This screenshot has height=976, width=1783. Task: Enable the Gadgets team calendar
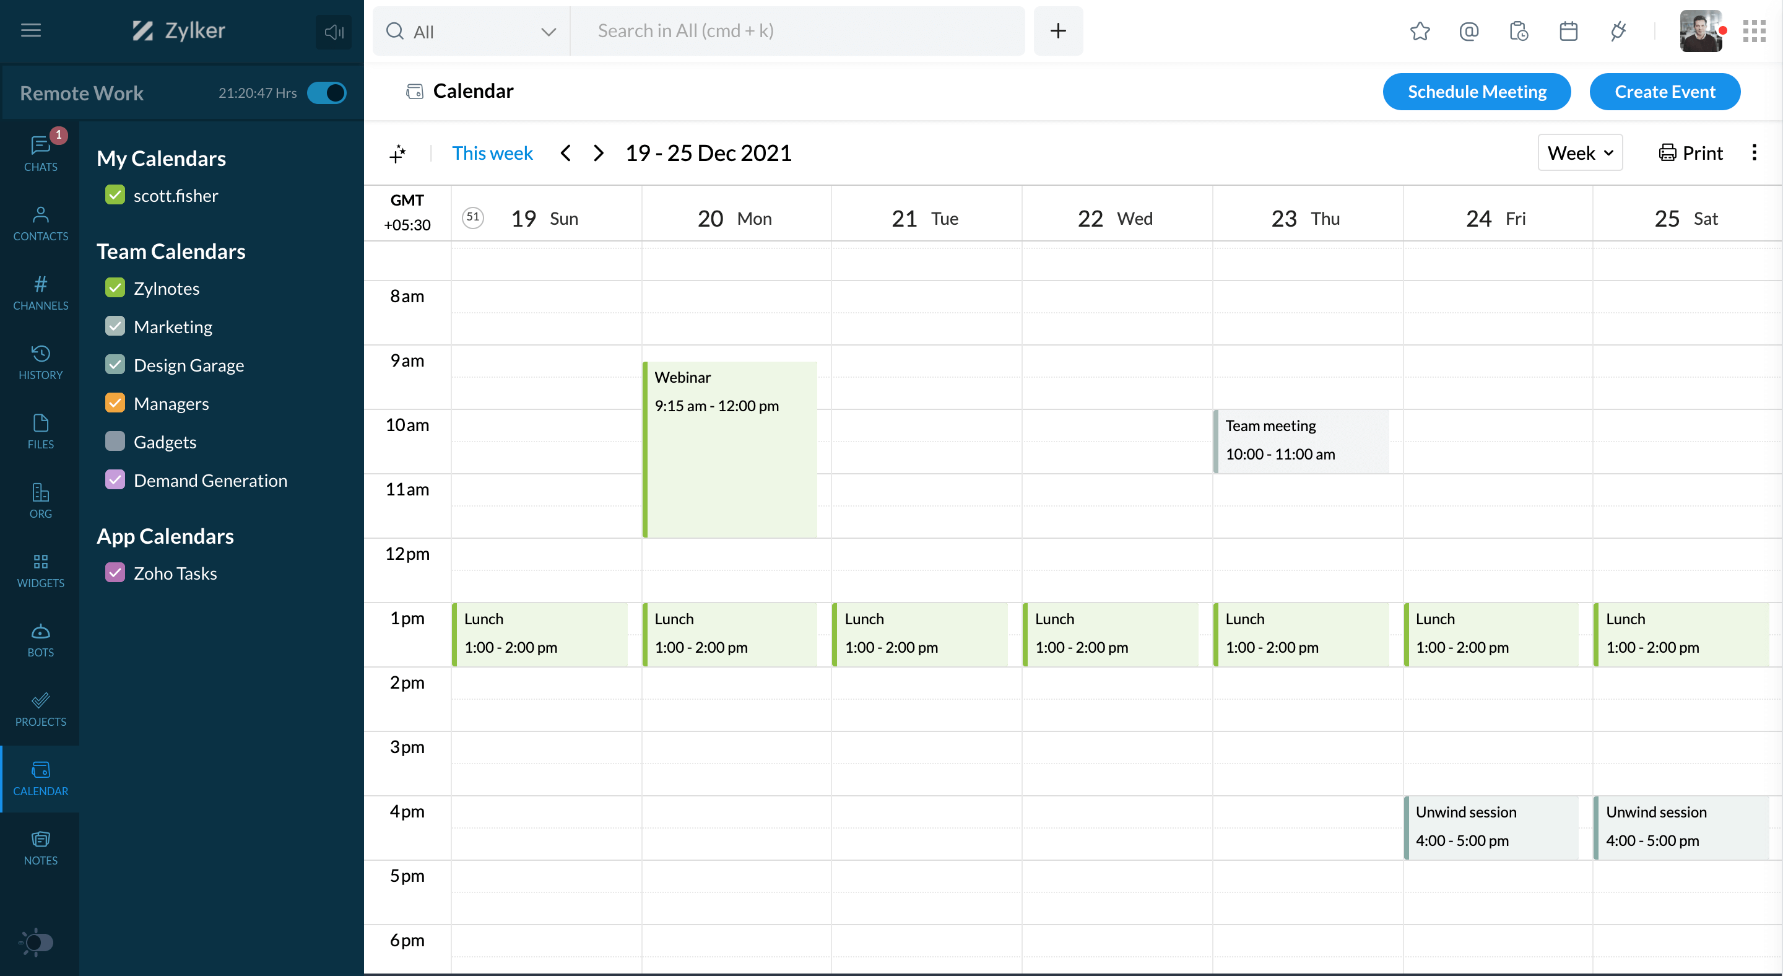click(115, 441)
